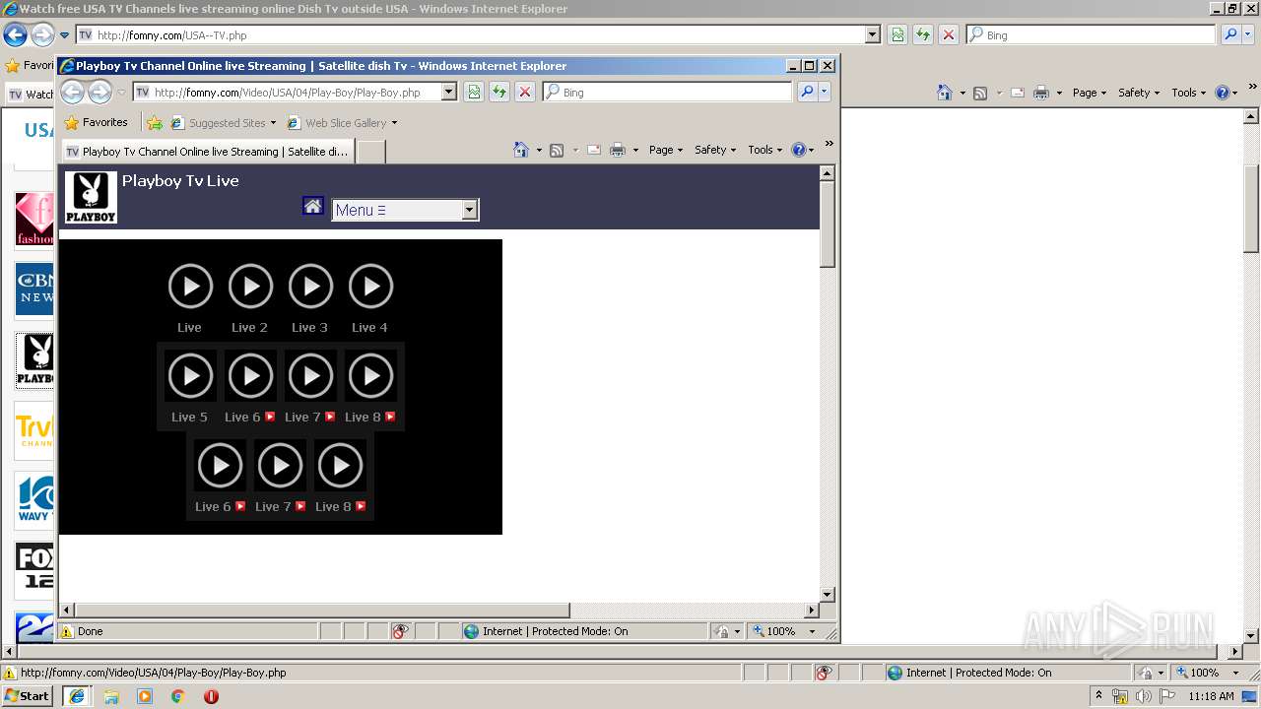Image resolution: width=1261 pixels, height=709 pixels.
Task: Click Back button in main IE window
Action: [x=15, y=35]
